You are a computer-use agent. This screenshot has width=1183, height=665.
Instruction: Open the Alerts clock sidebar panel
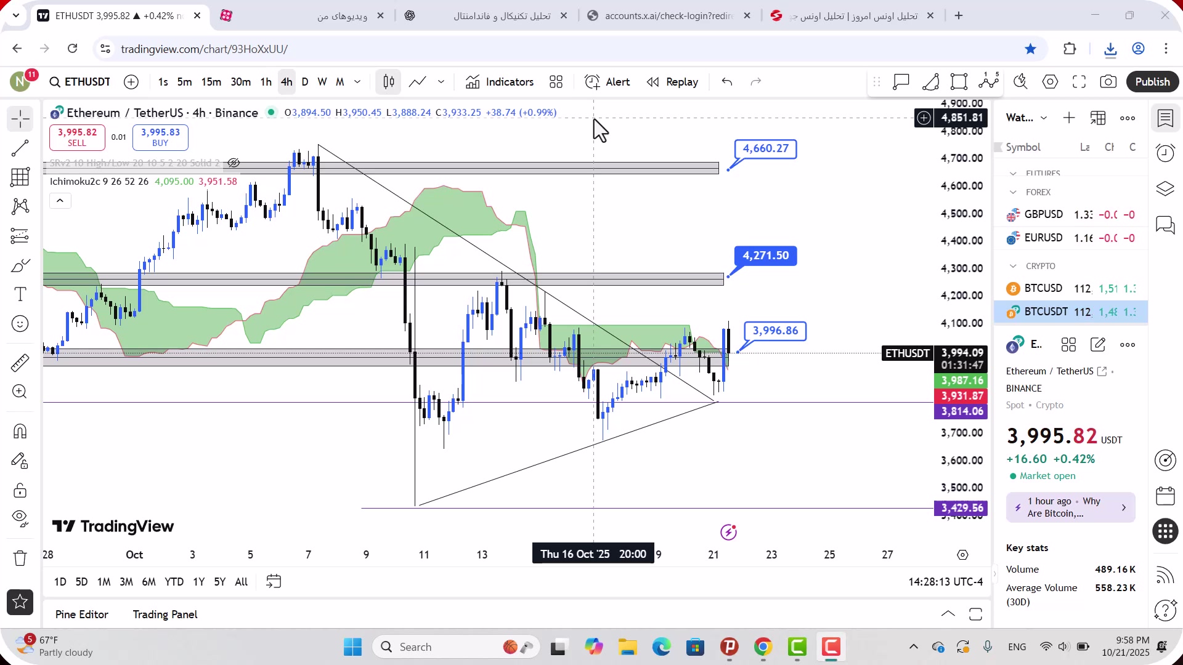pos(1165,153)
